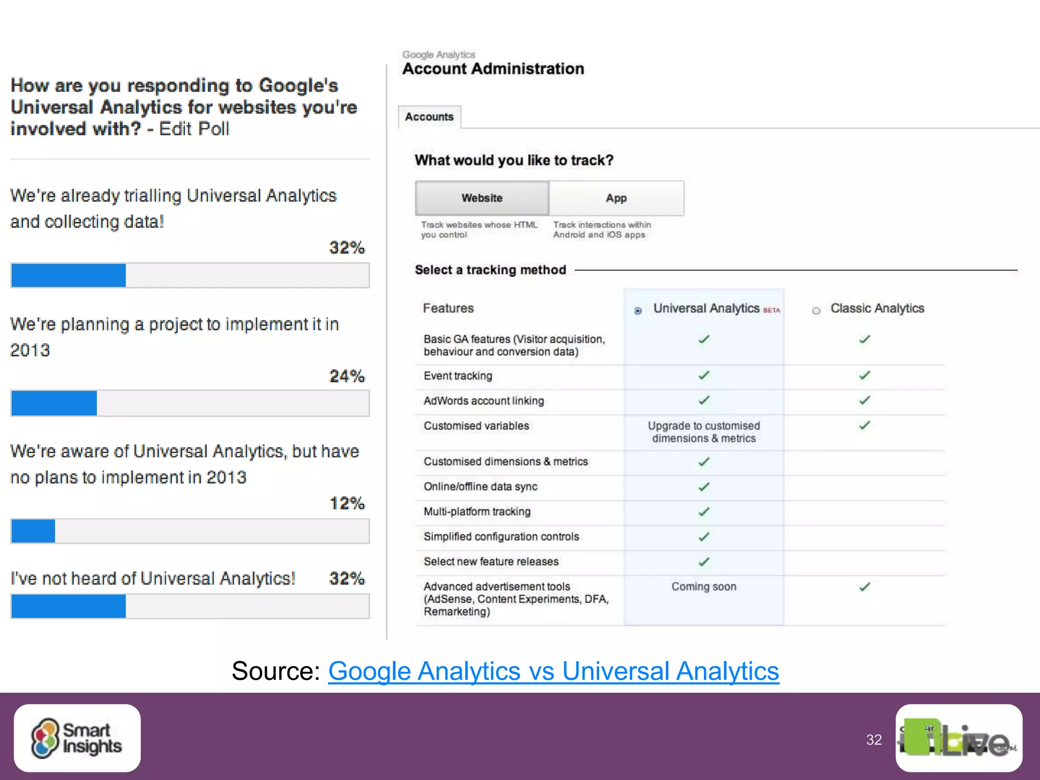Click checkmark for Multi-platform tracking
This screenshot has height=780, width=1040.
[x=704, y=512]
